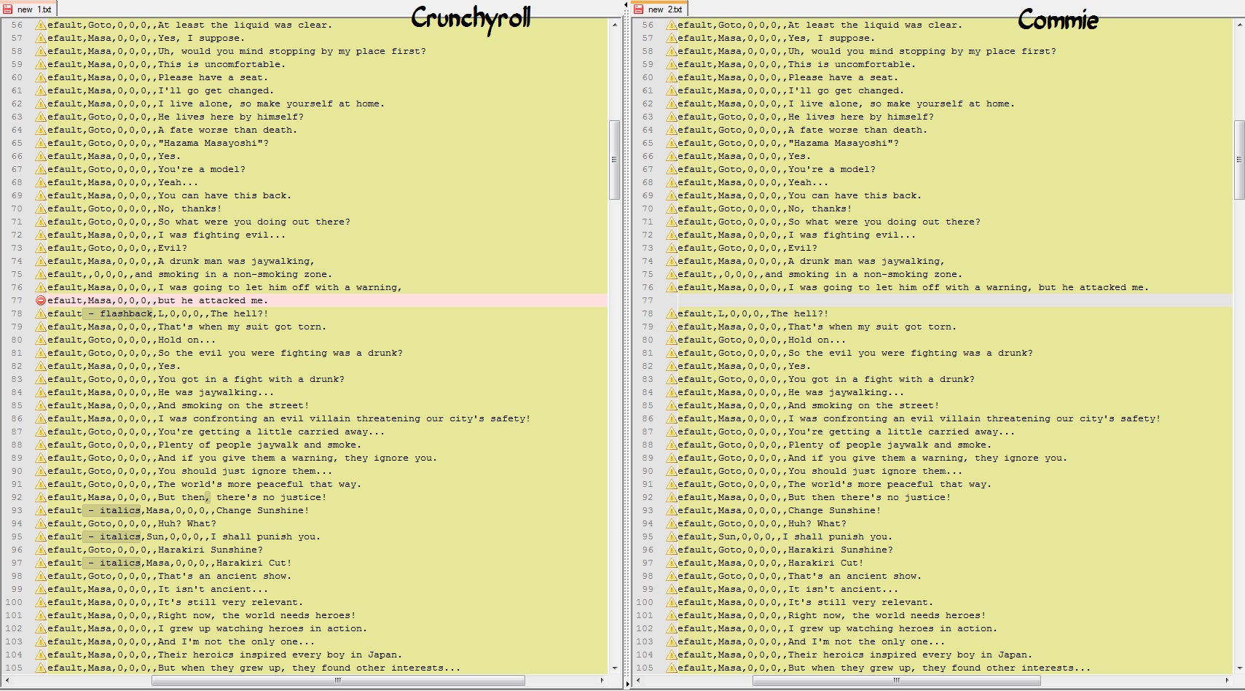Click the left pane horizontal scrollbar thumb
The image size is (1245, 691).
click(338, 680)
